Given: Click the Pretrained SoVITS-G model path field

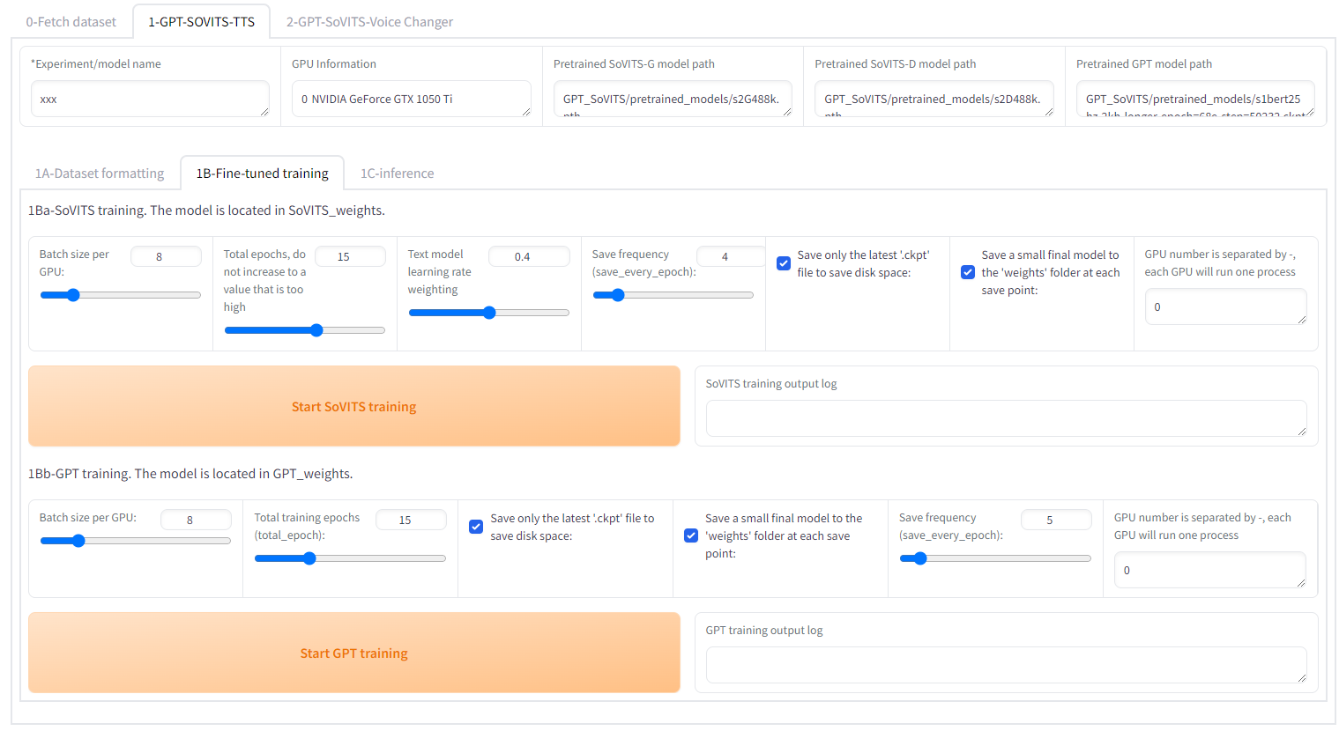Looking at the screenshot, I should [672, 99].
